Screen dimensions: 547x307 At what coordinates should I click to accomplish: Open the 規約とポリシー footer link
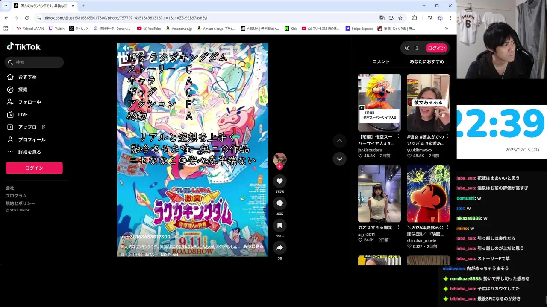pos(21,203)
